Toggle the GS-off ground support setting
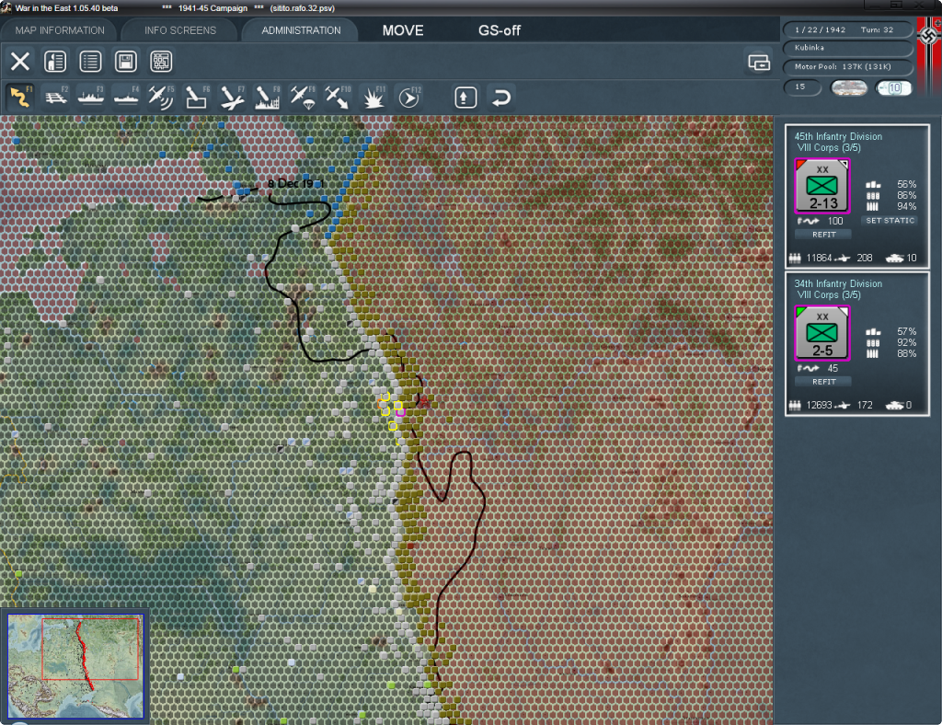This screenshot has width=942, height=725. pyautogui.click(x=500, y=30)
